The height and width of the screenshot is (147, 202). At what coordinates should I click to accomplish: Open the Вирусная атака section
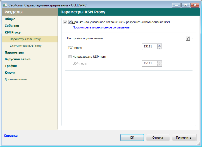[x=18, y=59]
